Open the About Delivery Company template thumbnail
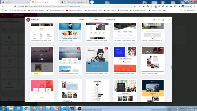Viewport: 197px width, 111px height. pyautogui.click(x=125, y=59)
